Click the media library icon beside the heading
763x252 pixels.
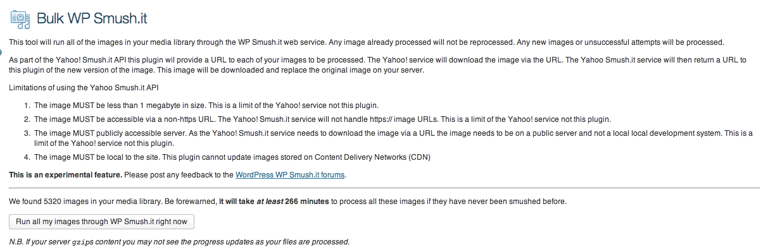tap(20, 18)
